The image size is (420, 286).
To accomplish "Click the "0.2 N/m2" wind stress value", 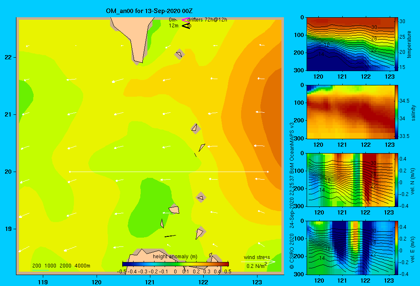I will (257, 266).
